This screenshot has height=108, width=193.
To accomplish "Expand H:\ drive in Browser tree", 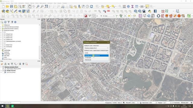I will pos(1,41).
